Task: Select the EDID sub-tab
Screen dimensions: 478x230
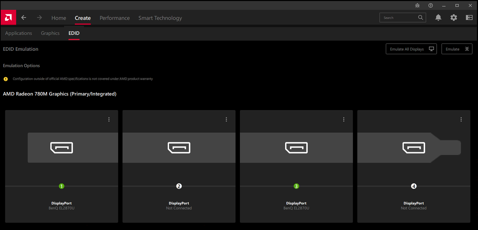Action: (x=74, y=33)
